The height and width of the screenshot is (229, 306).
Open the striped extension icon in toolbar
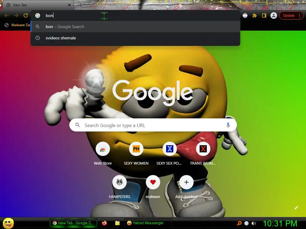[245, 16]
